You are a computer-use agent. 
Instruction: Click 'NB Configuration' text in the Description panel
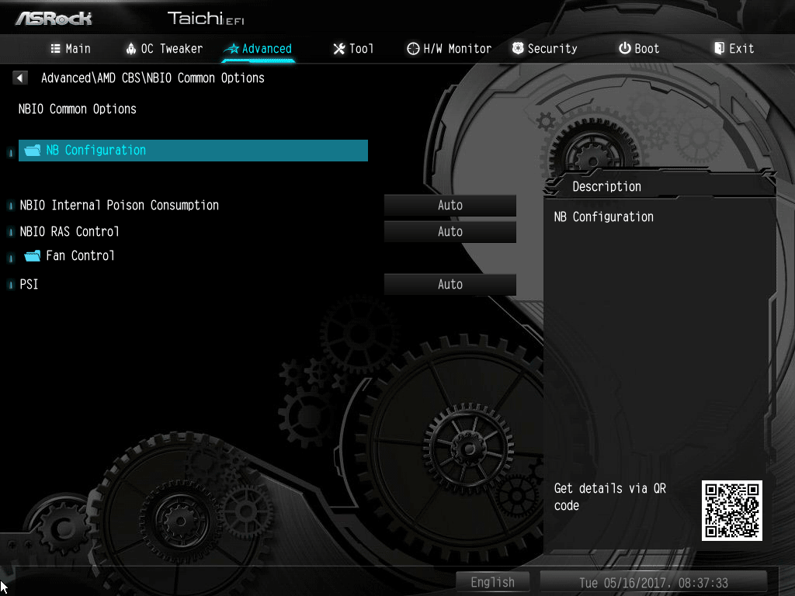604,217
